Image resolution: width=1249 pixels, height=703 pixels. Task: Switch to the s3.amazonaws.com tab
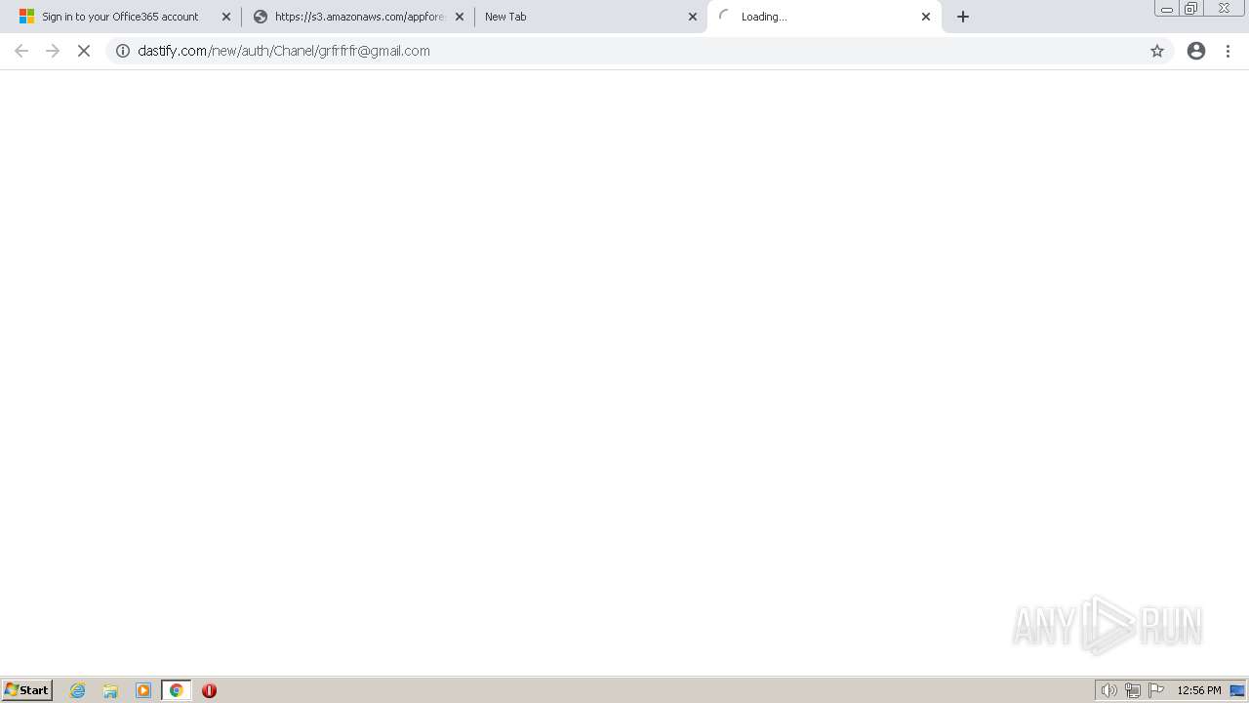[x=357, y=17]
